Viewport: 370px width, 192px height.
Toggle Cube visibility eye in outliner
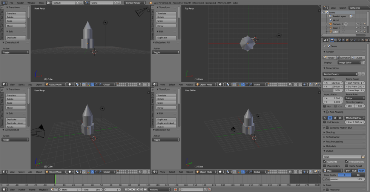357,32
